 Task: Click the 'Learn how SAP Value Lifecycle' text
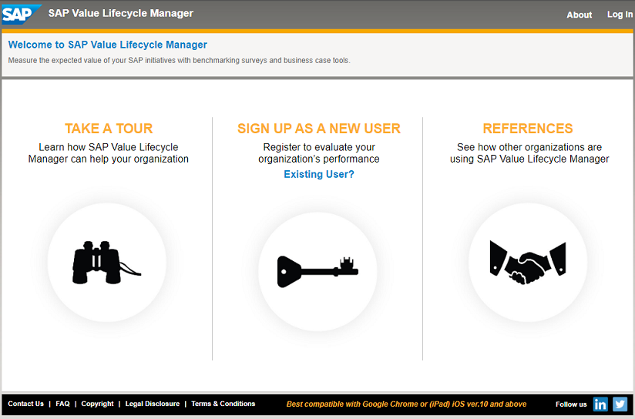pyautogui.click(x=108, y=153)
